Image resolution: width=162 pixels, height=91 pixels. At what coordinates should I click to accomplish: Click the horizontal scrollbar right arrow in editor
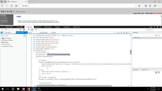point(128,86)
